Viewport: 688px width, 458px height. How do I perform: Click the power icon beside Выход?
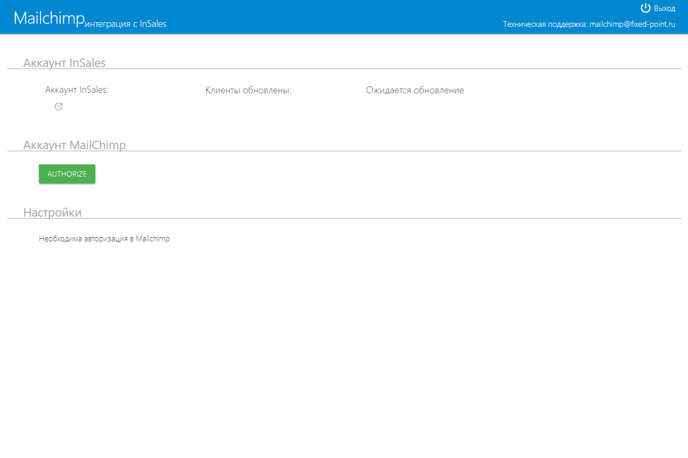645,8
